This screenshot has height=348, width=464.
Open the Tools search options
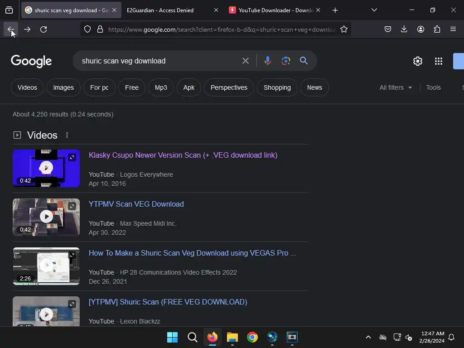click(x=433, y=87)
